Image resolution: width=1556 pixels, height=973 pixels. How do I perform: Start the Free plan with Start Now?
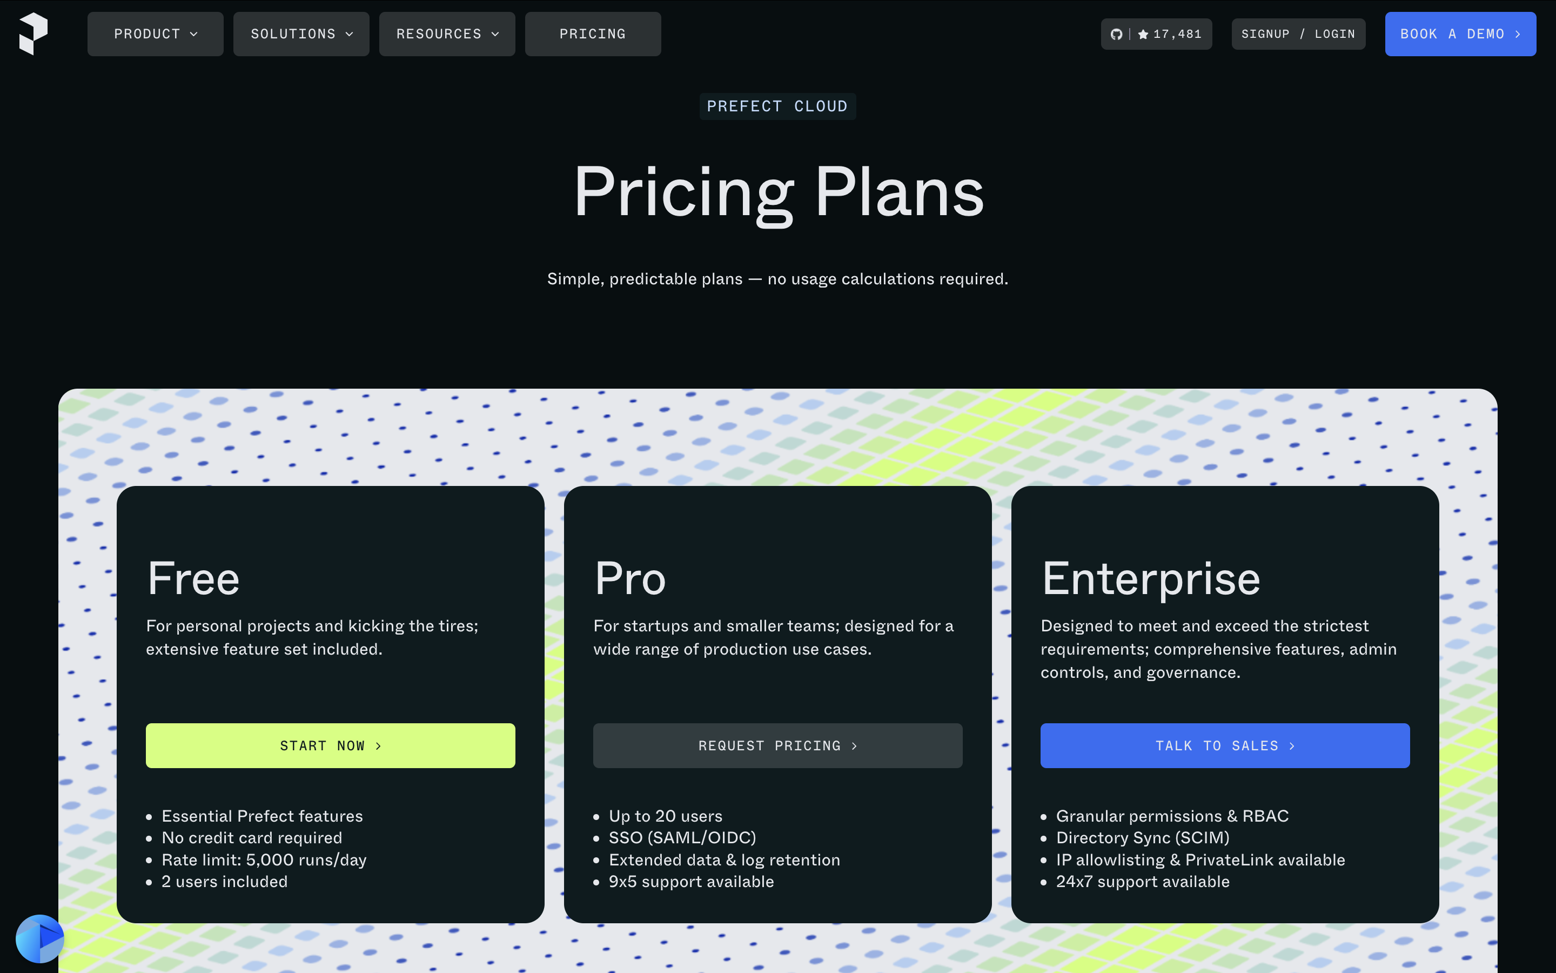point(330,745)
